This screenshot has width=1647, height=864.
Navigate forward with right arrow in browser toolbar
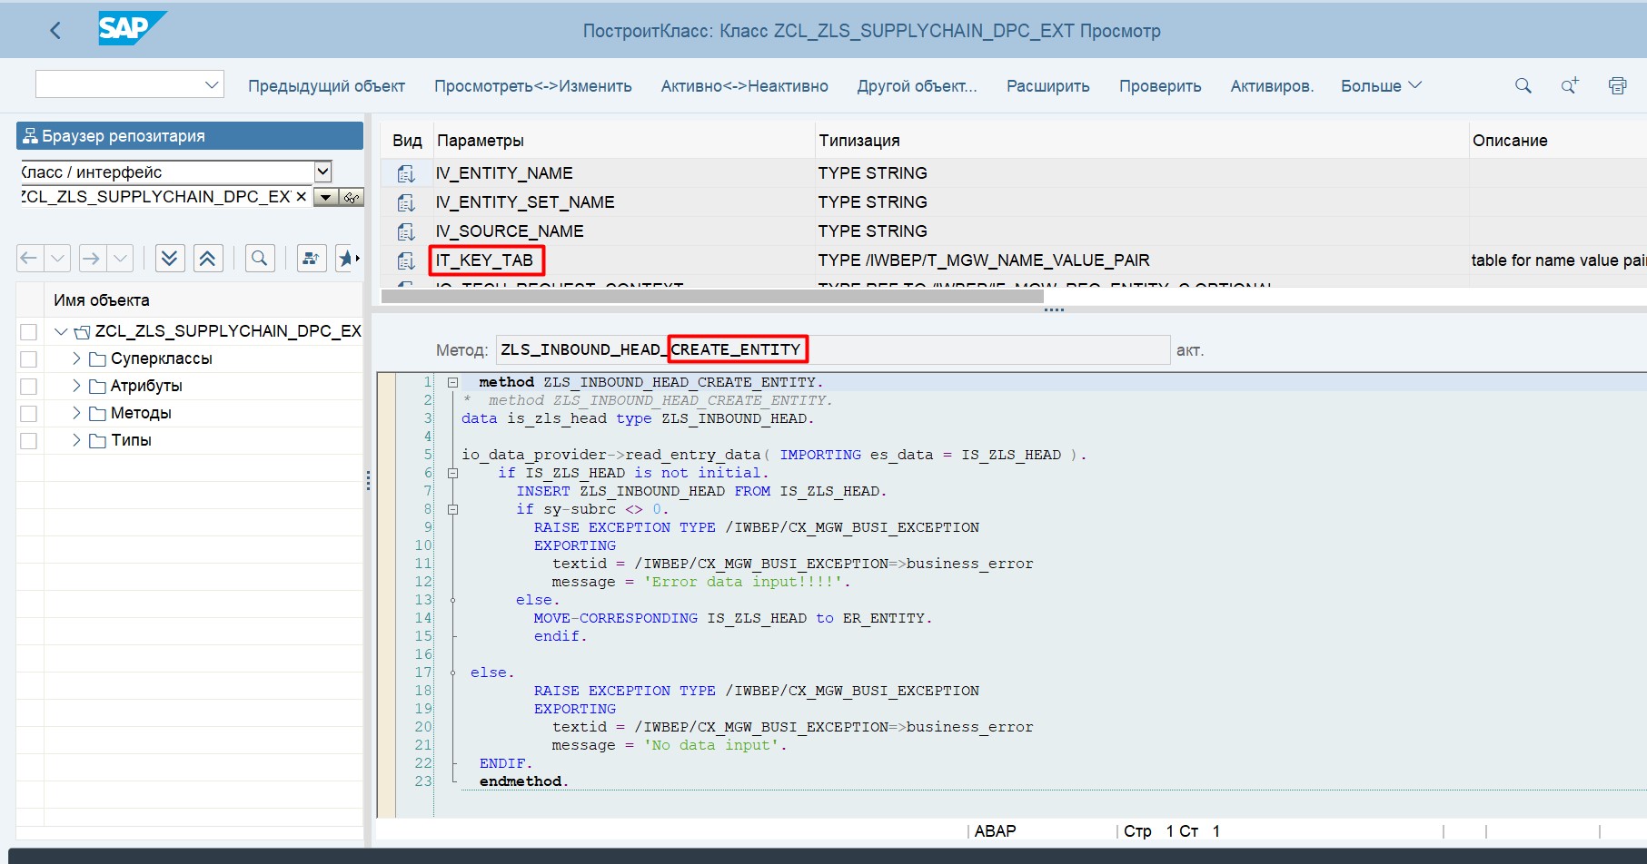click(x=92, y=259)
